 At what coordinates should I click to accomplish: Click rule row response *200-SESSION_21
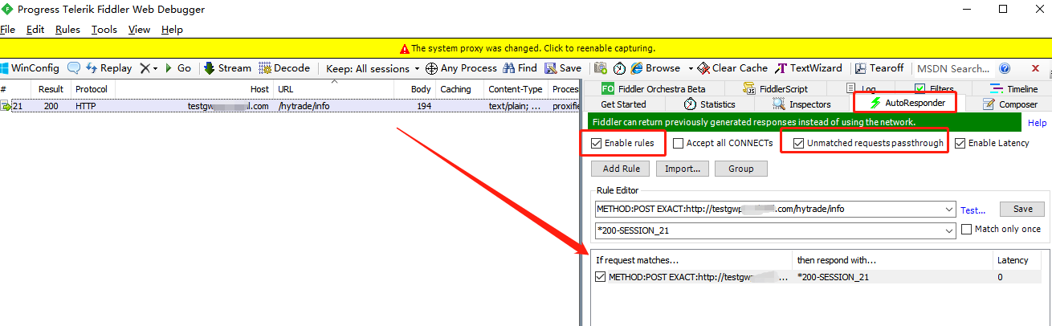coord(834,277)
